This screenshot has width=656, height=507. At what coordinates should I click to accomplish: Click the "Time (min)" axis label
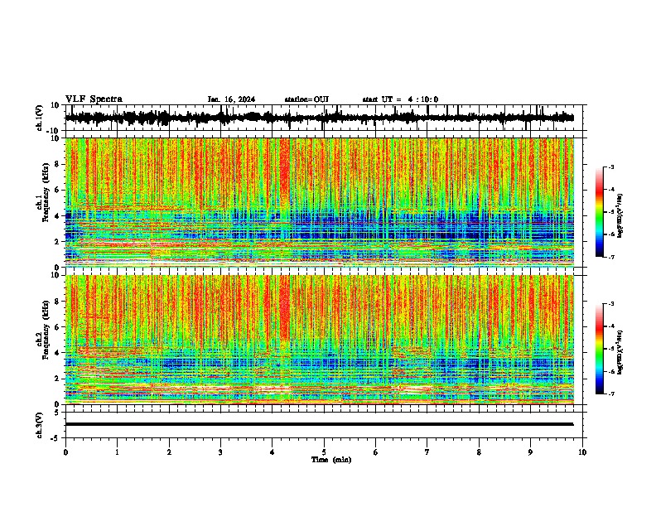tap(331, 460)
